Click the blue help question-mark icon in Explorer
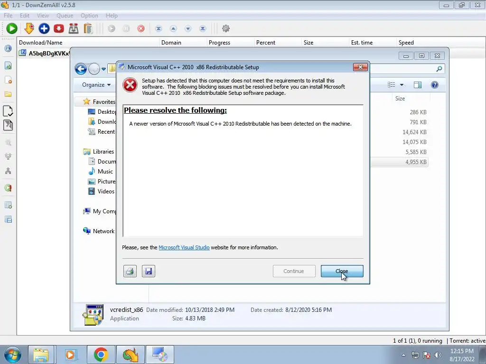The height and width of the screenshot is (364, 486). click(x=435, y=85)
